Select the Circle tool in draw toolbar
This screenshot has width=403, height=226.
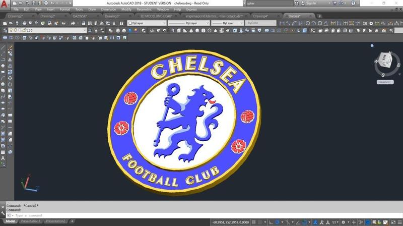click(x=3, y=84)
